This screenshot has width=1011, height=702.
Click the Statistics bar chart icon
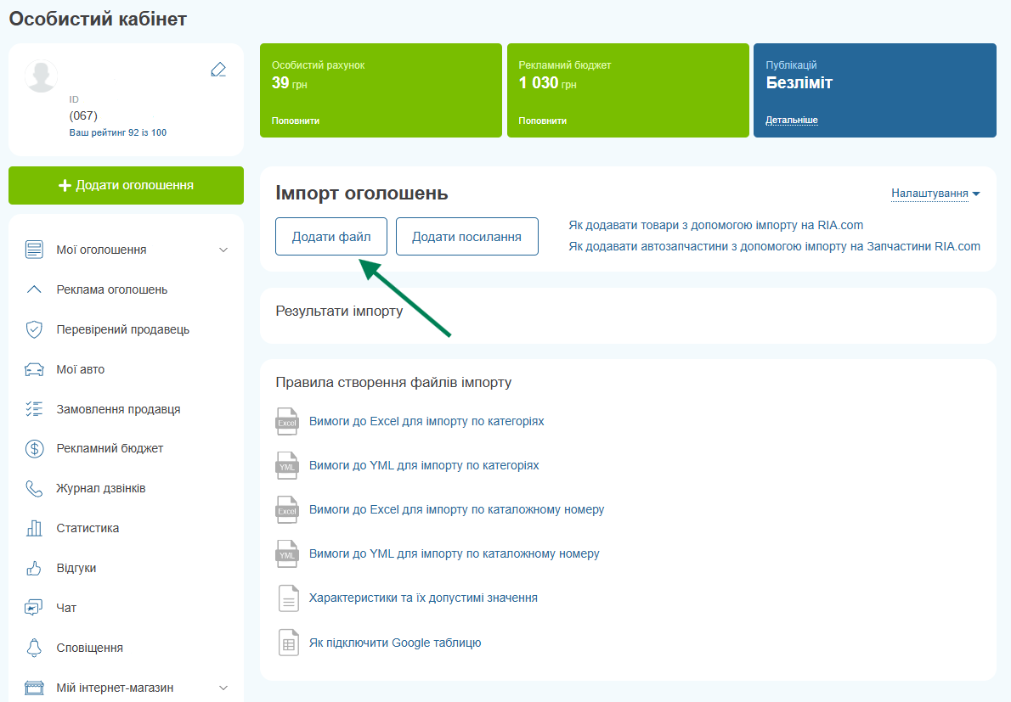[x=33, y=528]
